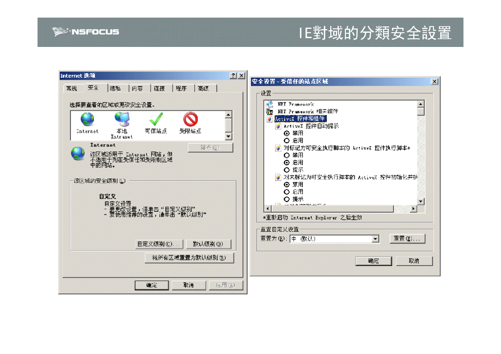Screen dimensions: 501x354
Task: Select 禁用 under ActiveX 控件自动提示
Action: tap(287, 133)
